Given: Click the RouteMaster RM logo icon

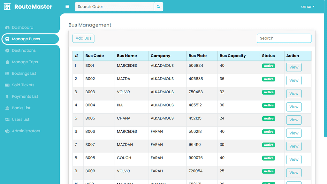Looking at the screenshot, I should 7,7.
